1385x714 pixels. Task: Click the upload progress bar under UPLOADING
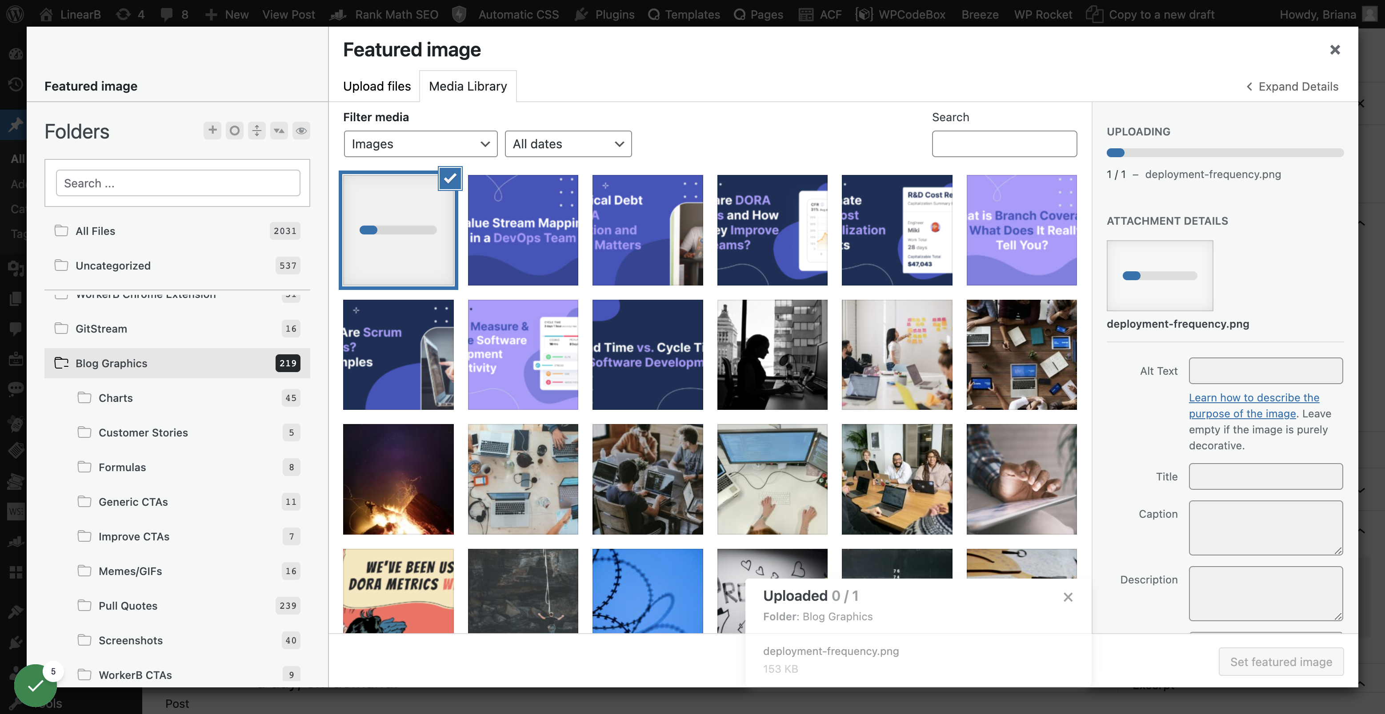1225,153
